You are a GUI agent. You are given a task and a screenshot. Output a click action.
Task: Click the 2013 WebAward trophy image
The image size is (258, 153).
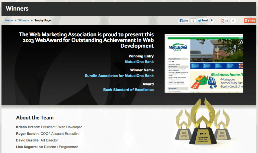(203, 121)
